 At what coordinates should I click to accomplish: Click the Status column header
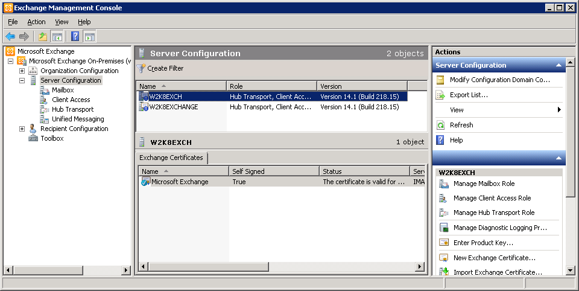364,171
